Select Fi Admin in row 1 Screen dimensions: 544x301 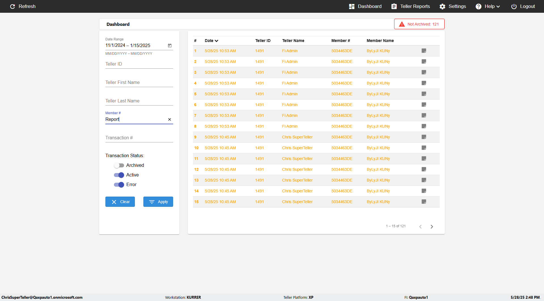(x=290, y=51)
